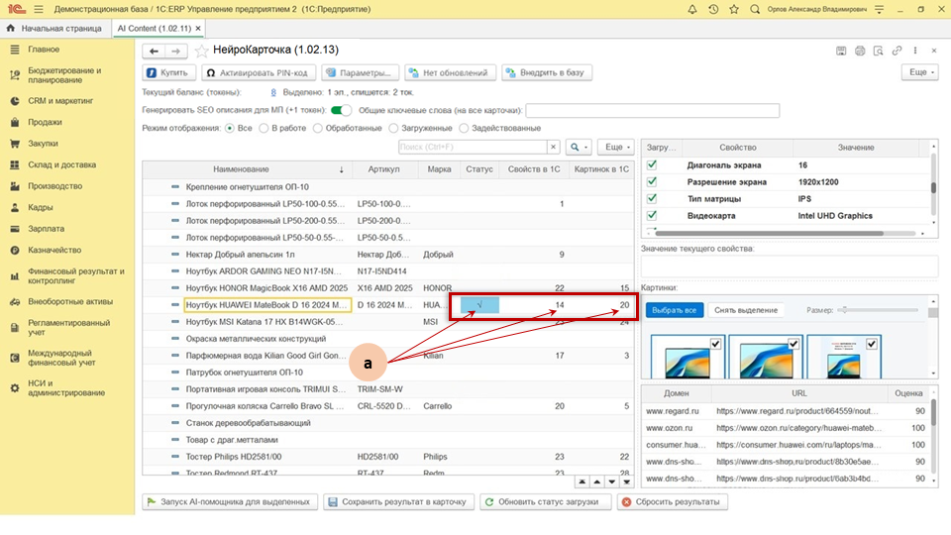The image size is (951, 535).
Task: Select the 'В работе' display mode
Action: [x=264, y=128]
